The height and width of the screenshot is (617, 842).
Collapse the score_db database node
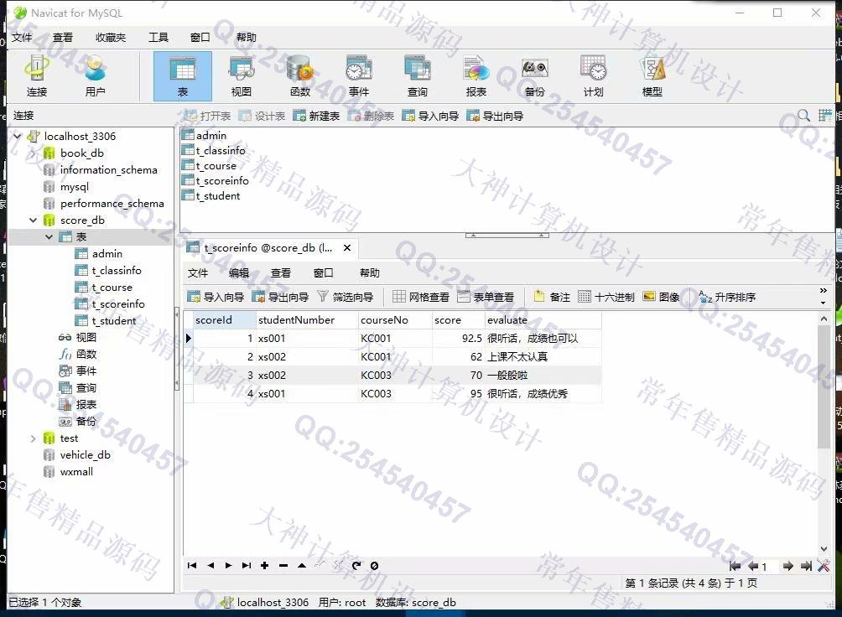[x=34, y=220]
